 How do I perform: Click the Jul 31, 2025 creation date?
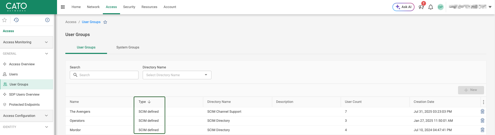tap(433, 112)
